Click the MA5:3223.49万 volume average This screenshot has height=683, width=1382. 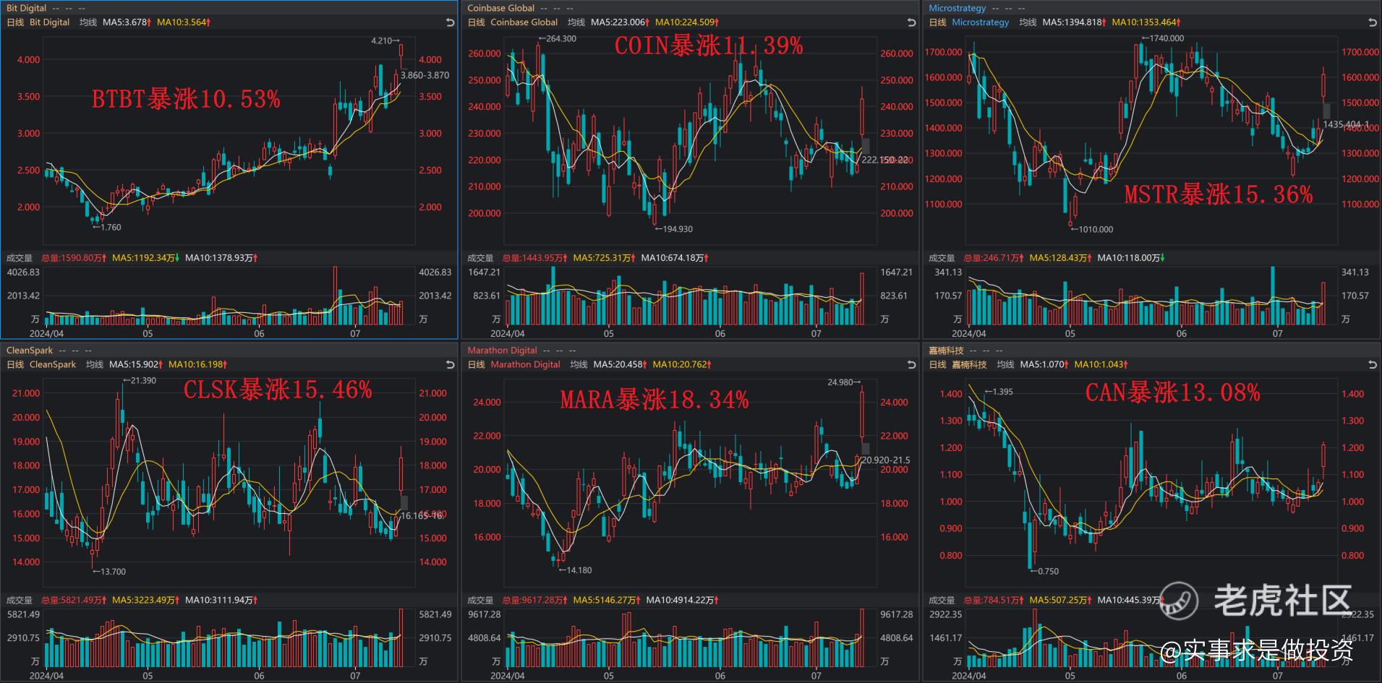147,601
